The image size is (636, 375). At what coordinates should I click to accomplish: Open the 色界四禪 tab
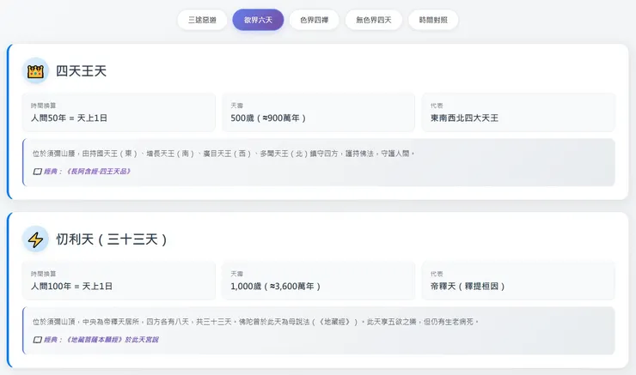click(x=314, y=20)
